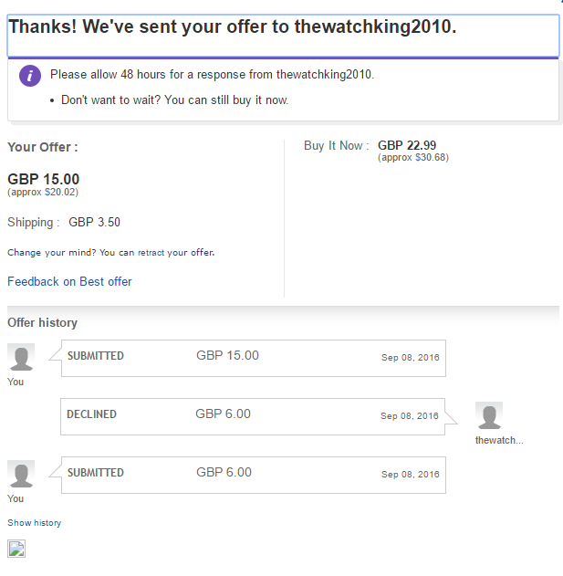Select the submitted GBP 15.00 offer entry
The height and width of the screenshot is (576, 563).
pos(254,358)
